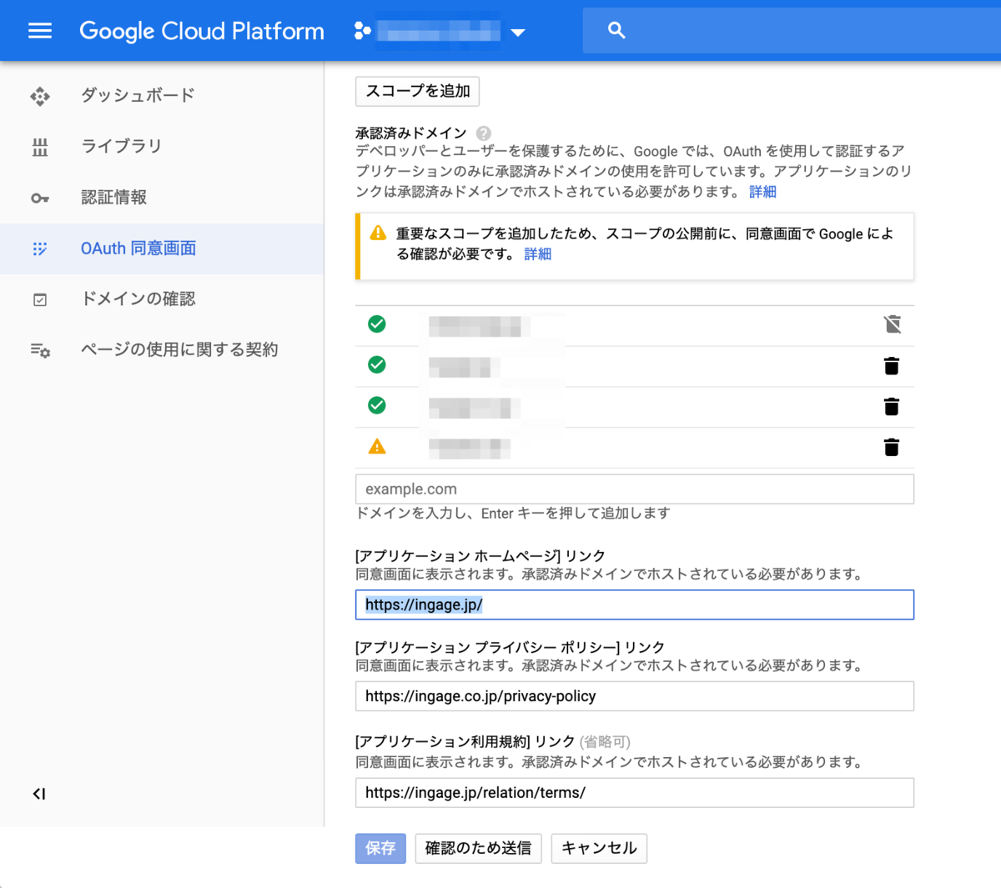Expand the project dropdown arrow

coord(518,33)
